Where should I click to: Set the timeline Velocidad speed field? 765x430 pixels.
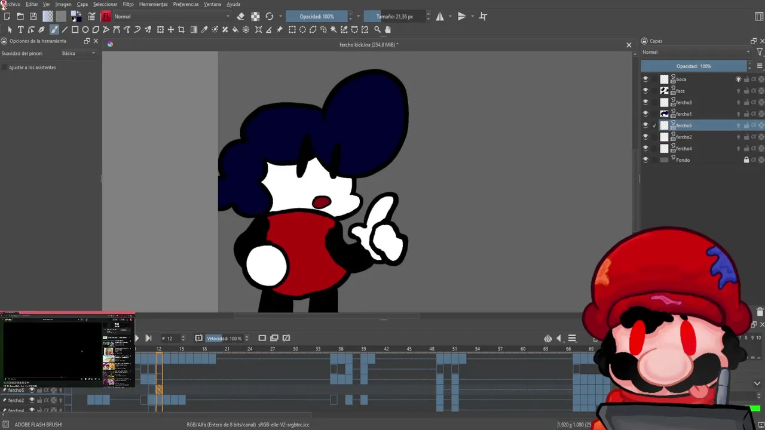pos(224,339)
